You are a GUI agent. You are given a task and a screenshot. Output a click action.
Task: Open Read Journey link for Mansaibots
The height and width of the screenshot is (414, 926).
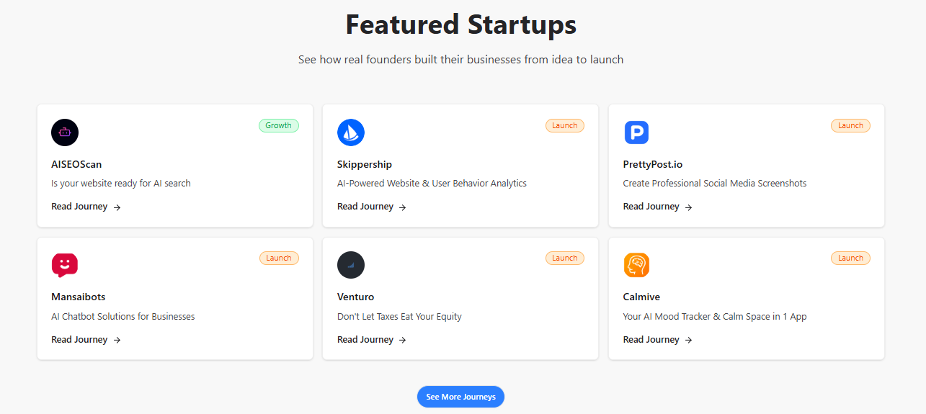pos(86,340)
